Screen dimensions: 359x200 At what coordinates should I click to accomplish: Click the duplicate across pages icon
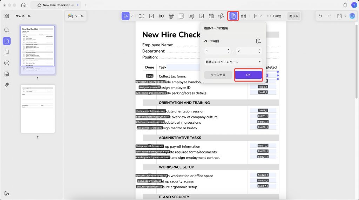(x=233, y=16)
